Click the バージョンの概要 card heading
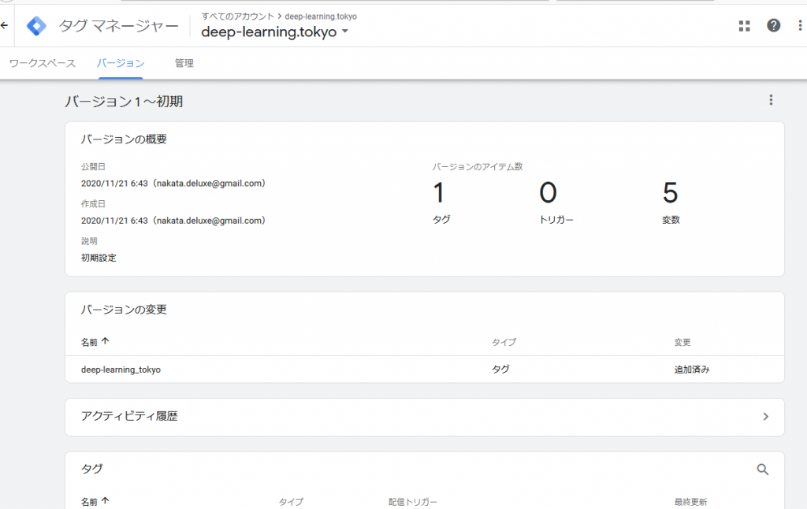Screen dimensions: 807x509 pos(124,139)
